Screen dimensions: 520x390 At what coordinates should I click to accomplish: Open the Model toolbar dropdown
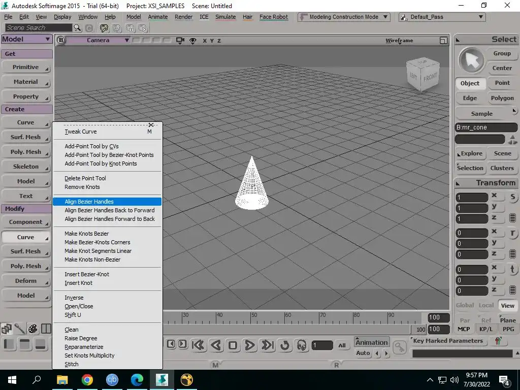point(26,39)
